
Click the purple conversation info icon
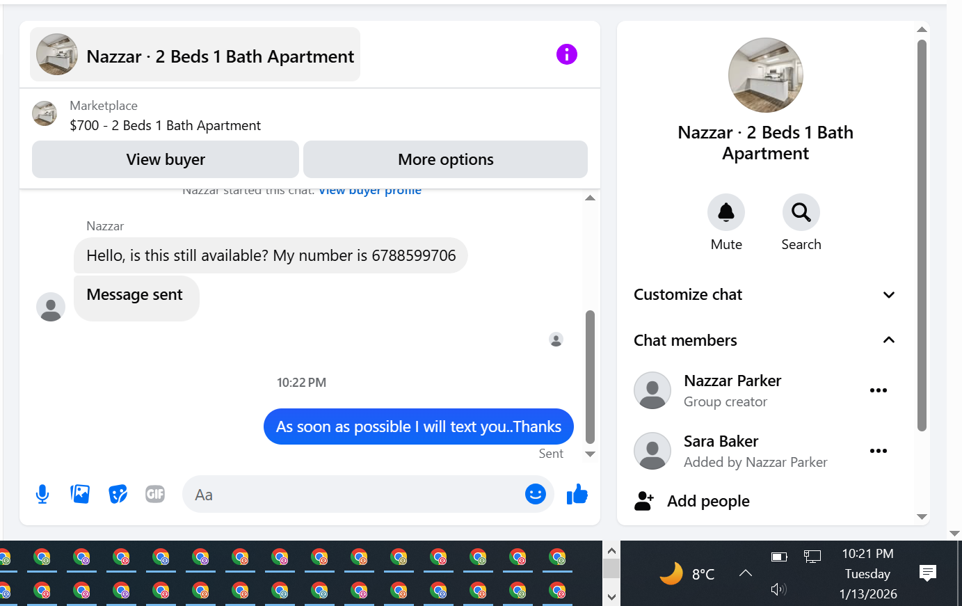pyautogui.click(x=567, y=54)
